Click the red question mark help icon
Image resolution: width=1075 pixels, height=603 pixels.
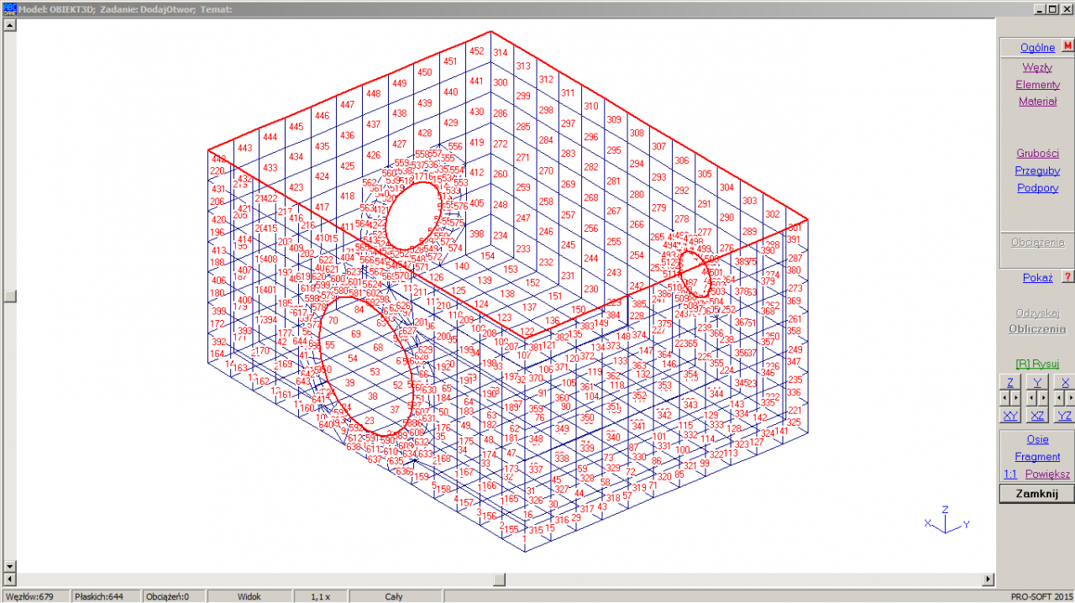tap(1067, 277)
